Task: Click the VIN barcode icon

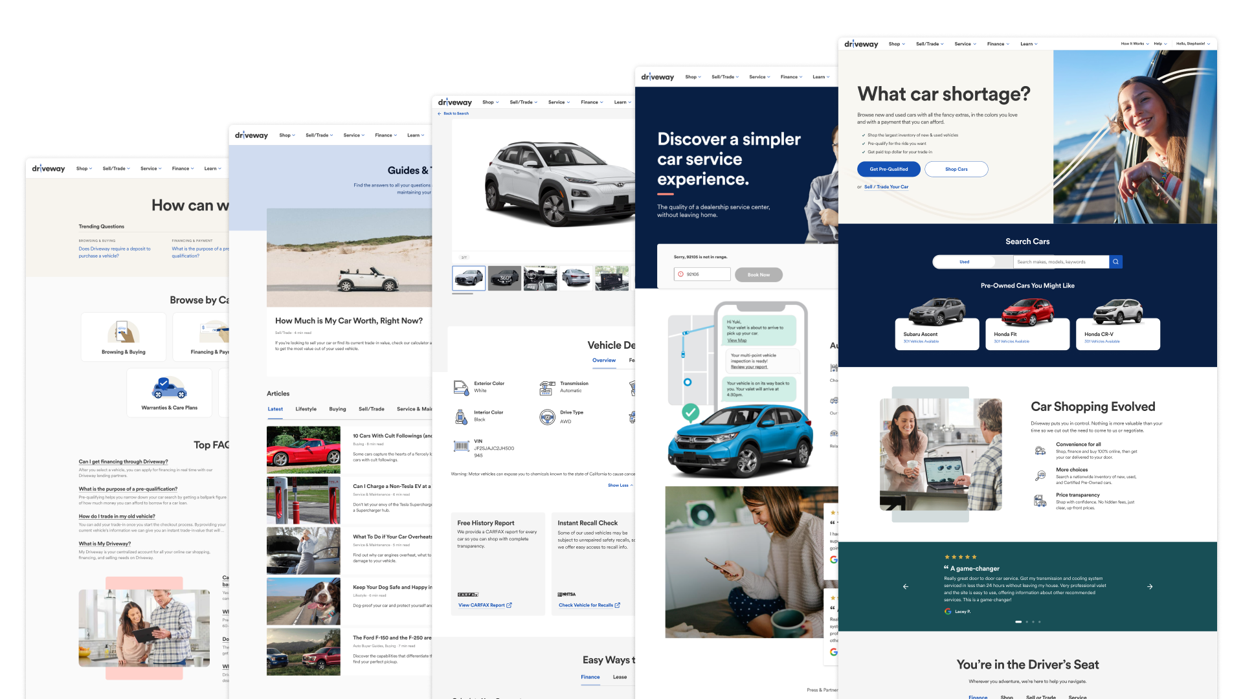Action: (462, 446)
